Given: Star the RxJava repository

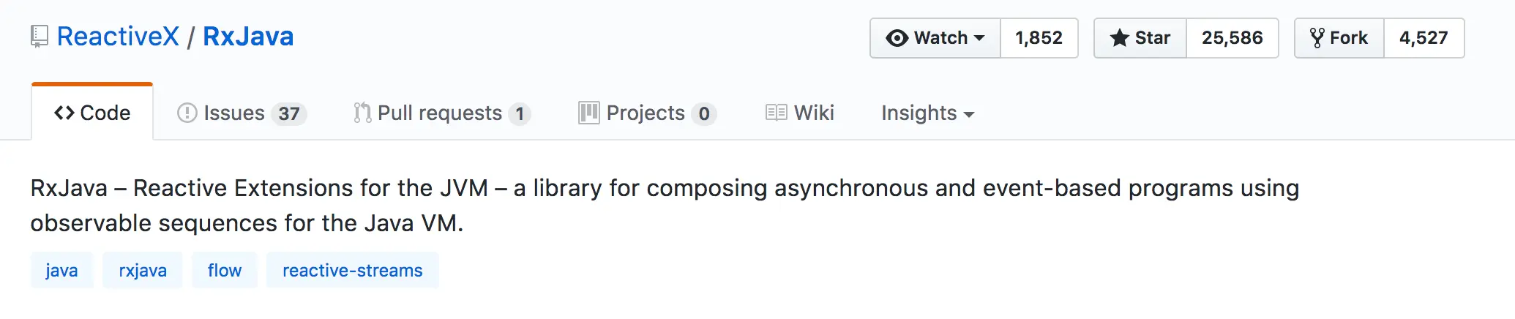Looking at the screenshot, I should pyautogui.click(x=1140, y=38).
